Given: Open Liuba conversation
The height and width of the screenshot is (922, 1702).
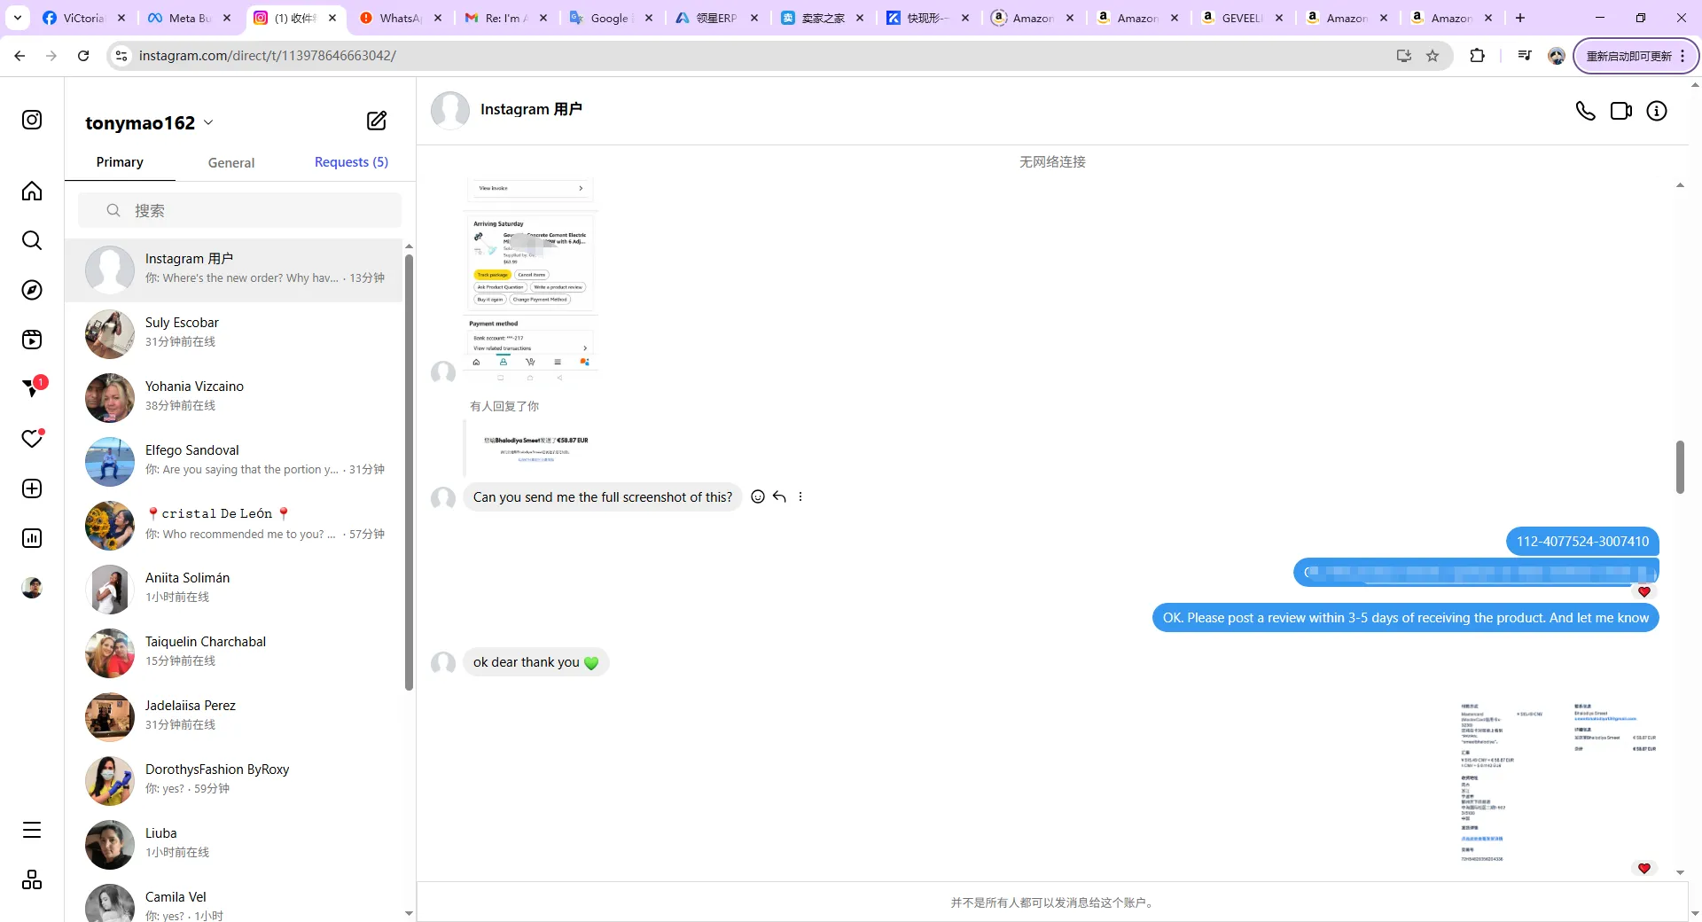Looking at the screenshot, I should [x=234, y=844].
